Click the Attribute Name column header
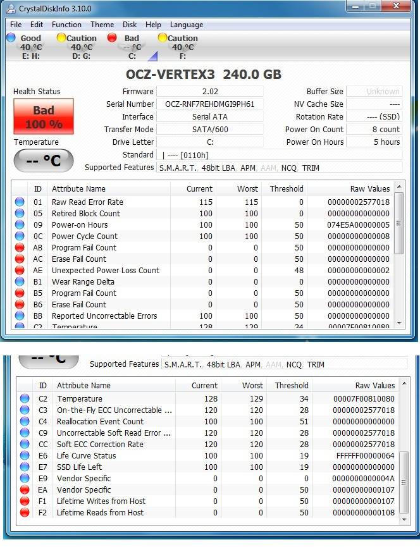The image size is (420, 547). tap(109, 188)
